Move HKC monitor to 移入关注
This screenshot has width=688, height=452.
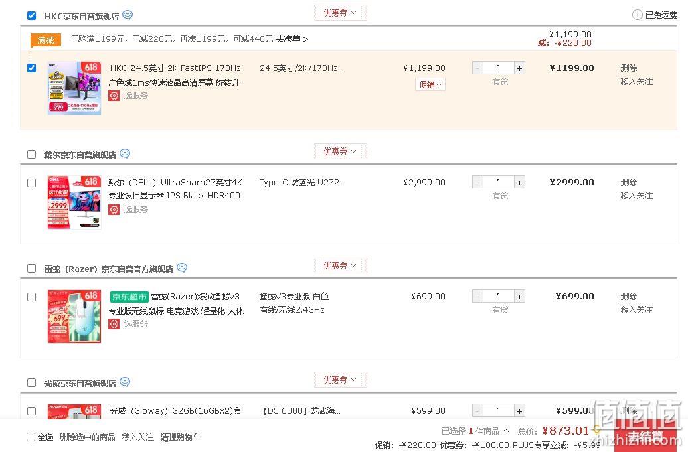click(x=637, y=82)
